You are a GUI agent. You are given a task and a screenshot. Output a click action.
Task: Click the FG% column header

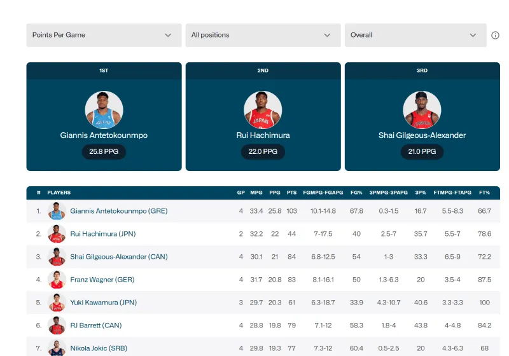(356, 193)
